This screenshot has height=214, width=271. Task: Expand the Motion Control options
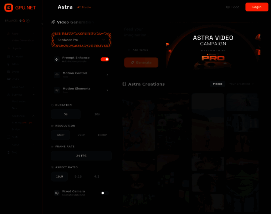coord(107,75)
